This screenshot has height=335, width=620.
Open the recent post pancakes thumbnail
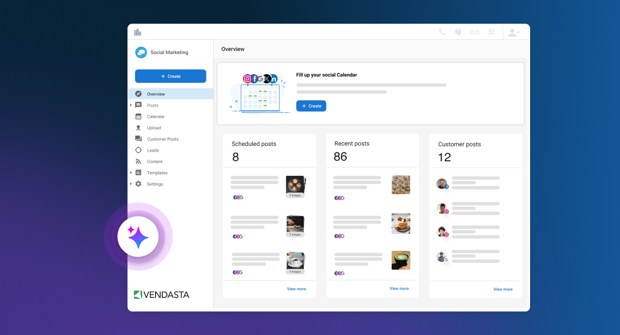[401, 224]
